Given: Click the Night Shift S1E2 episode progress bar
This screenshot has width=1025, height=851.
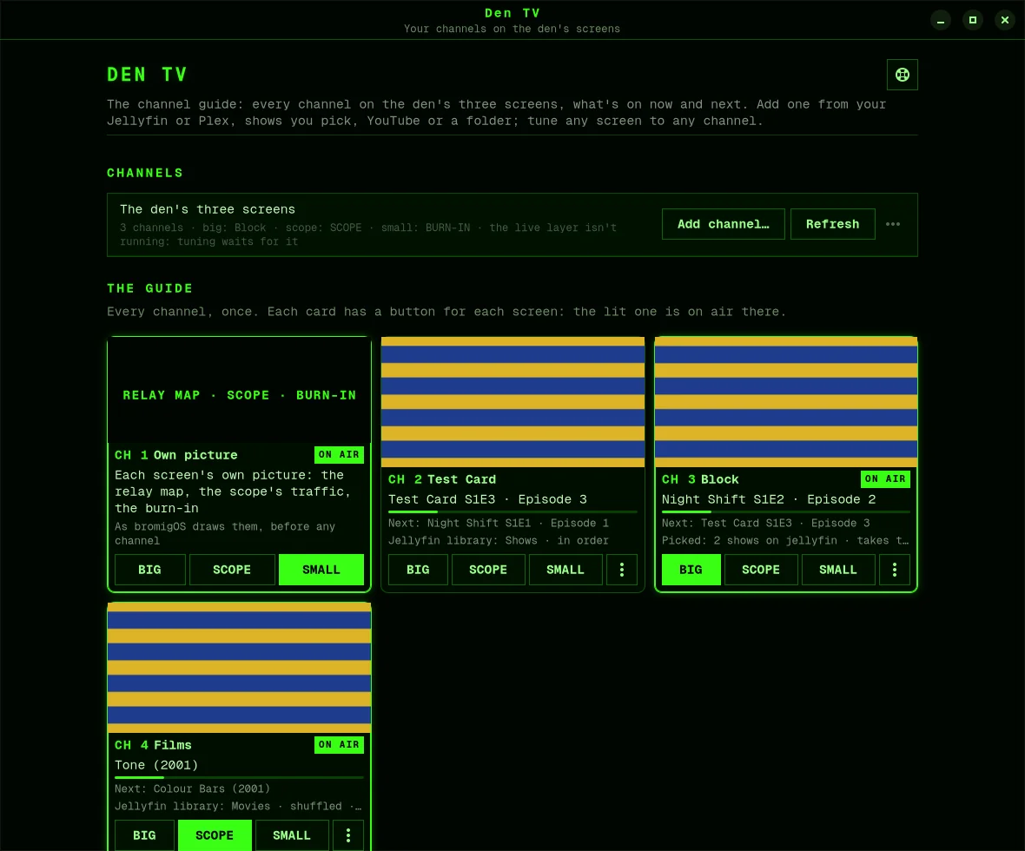Looking at the screenshot, I should point(786,511).
